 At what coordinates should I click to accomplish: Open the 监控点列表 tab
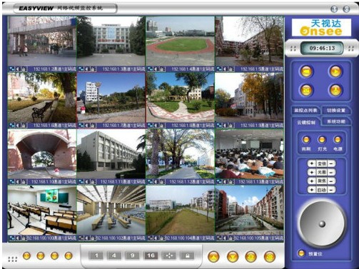pyautogui.click(x=306, y=111)
